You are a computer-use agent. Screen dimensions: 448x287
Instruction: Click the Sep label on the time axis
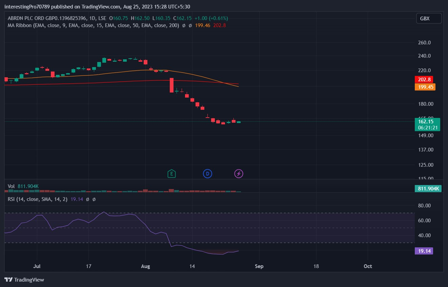tap(259, 266)
